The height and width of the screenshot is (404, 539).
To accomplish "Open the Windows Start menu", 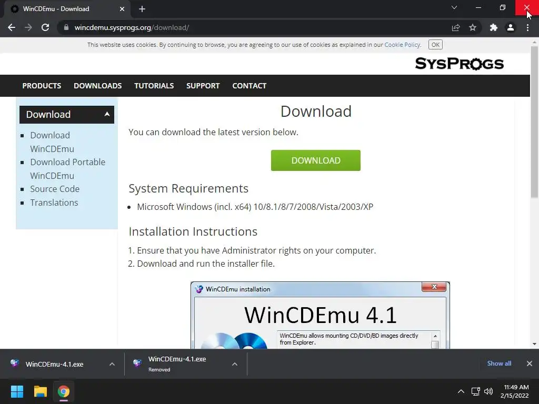I will (x=17, y=391).
